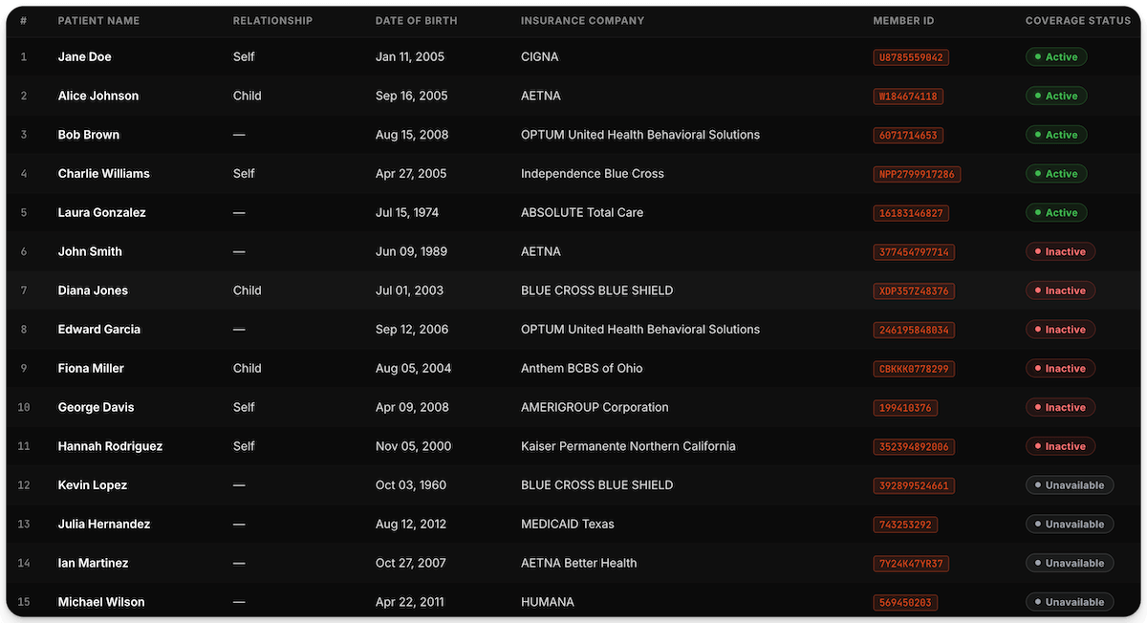
Task: Click the Patient Name column header
Action: pos(98,21)
